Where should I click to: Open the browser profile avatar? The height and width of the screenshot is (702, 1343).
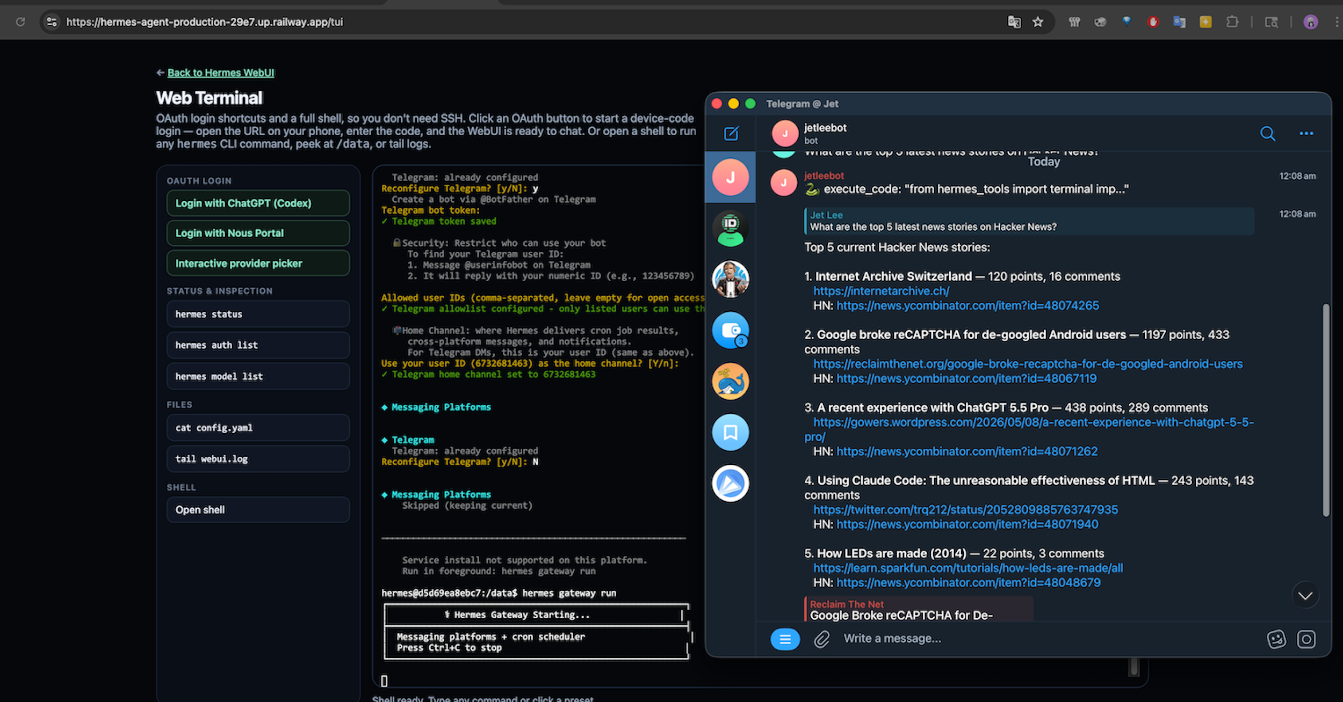point(1311,22)
